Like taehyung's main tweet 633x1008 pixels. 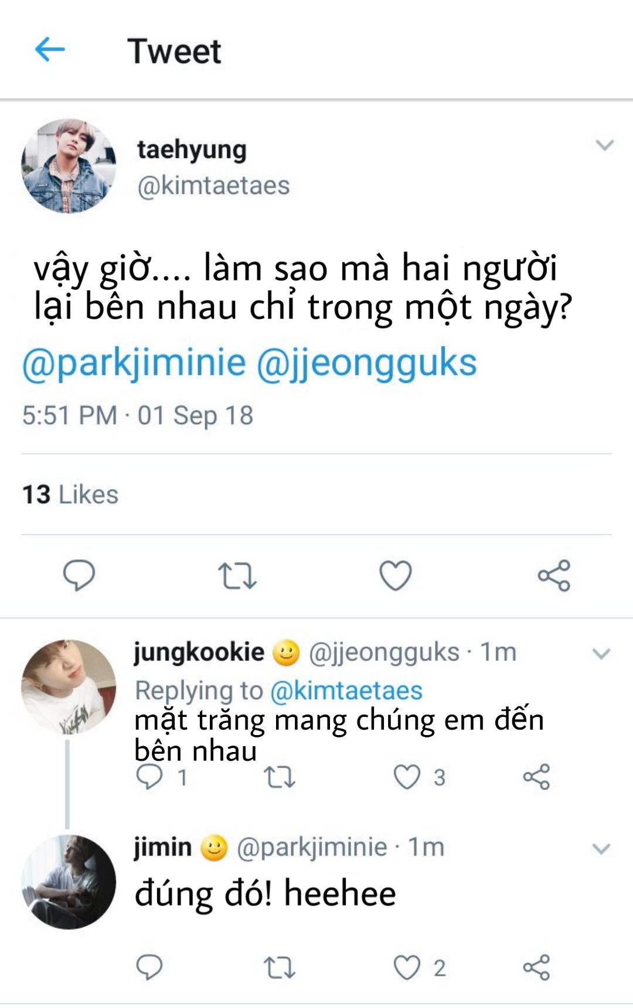[396, 575]
